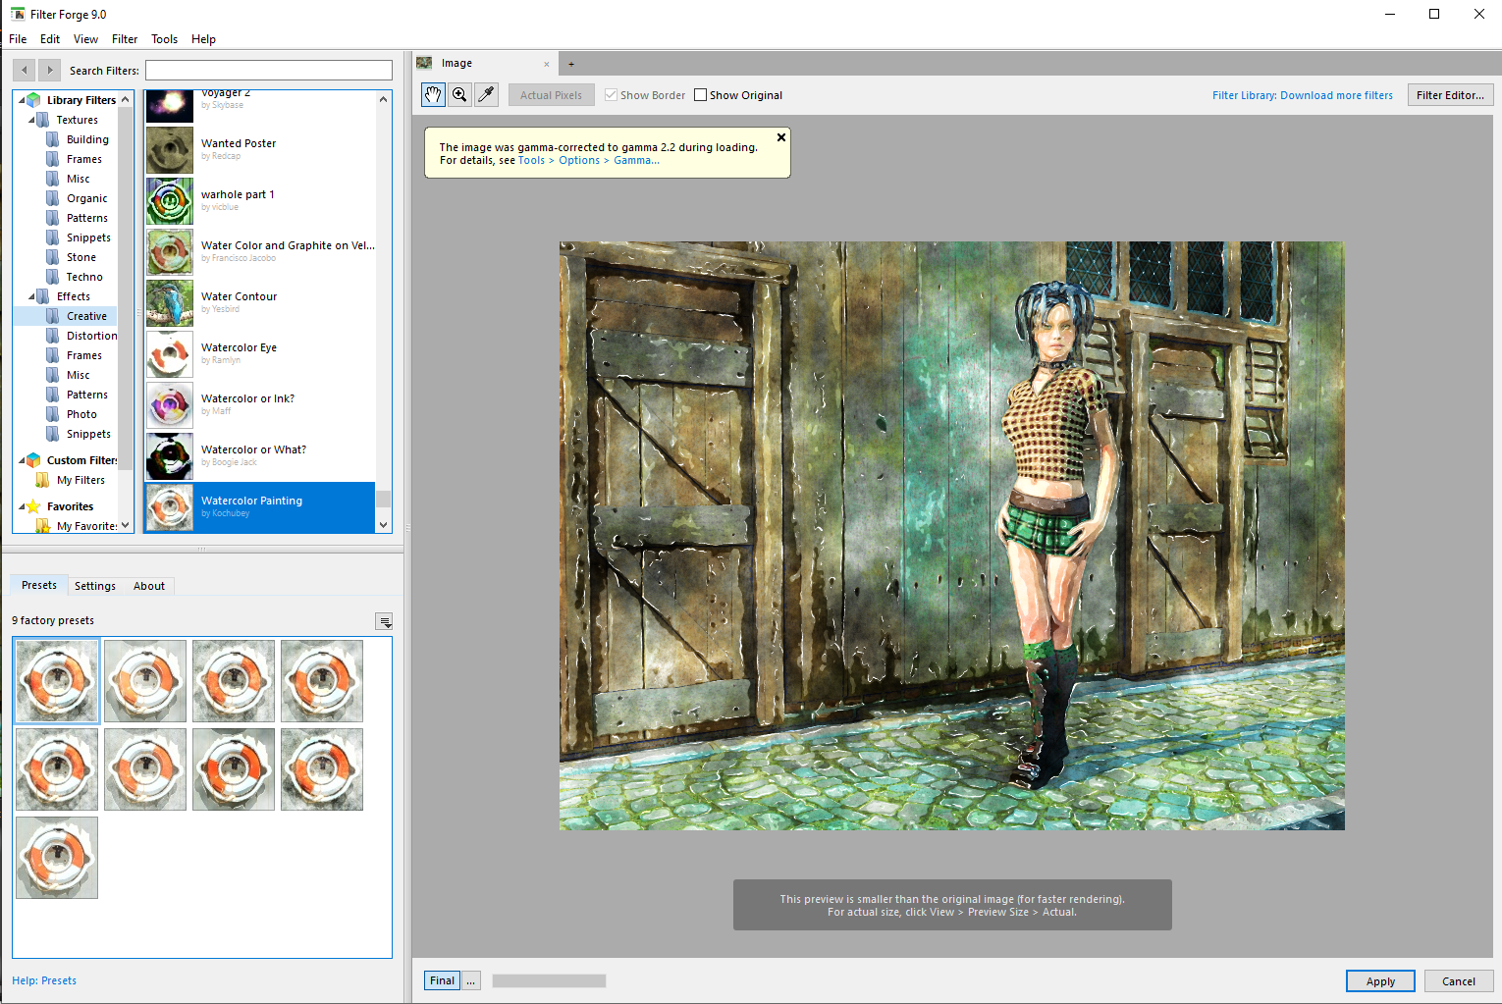Choose the ninth factory preset thumbnail
The height and width of the screenshot is (1004, 1502).
pyautogui.click(x=57, y=858)
